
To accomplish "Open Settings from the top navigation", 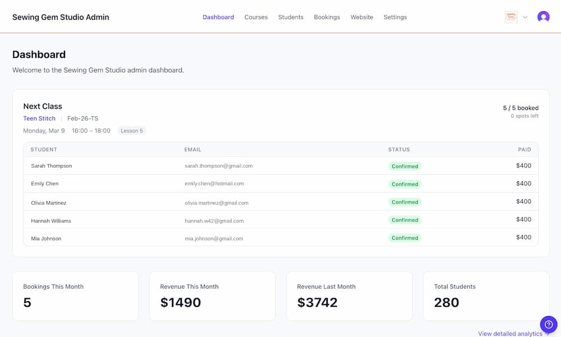I will click(396, 17).
